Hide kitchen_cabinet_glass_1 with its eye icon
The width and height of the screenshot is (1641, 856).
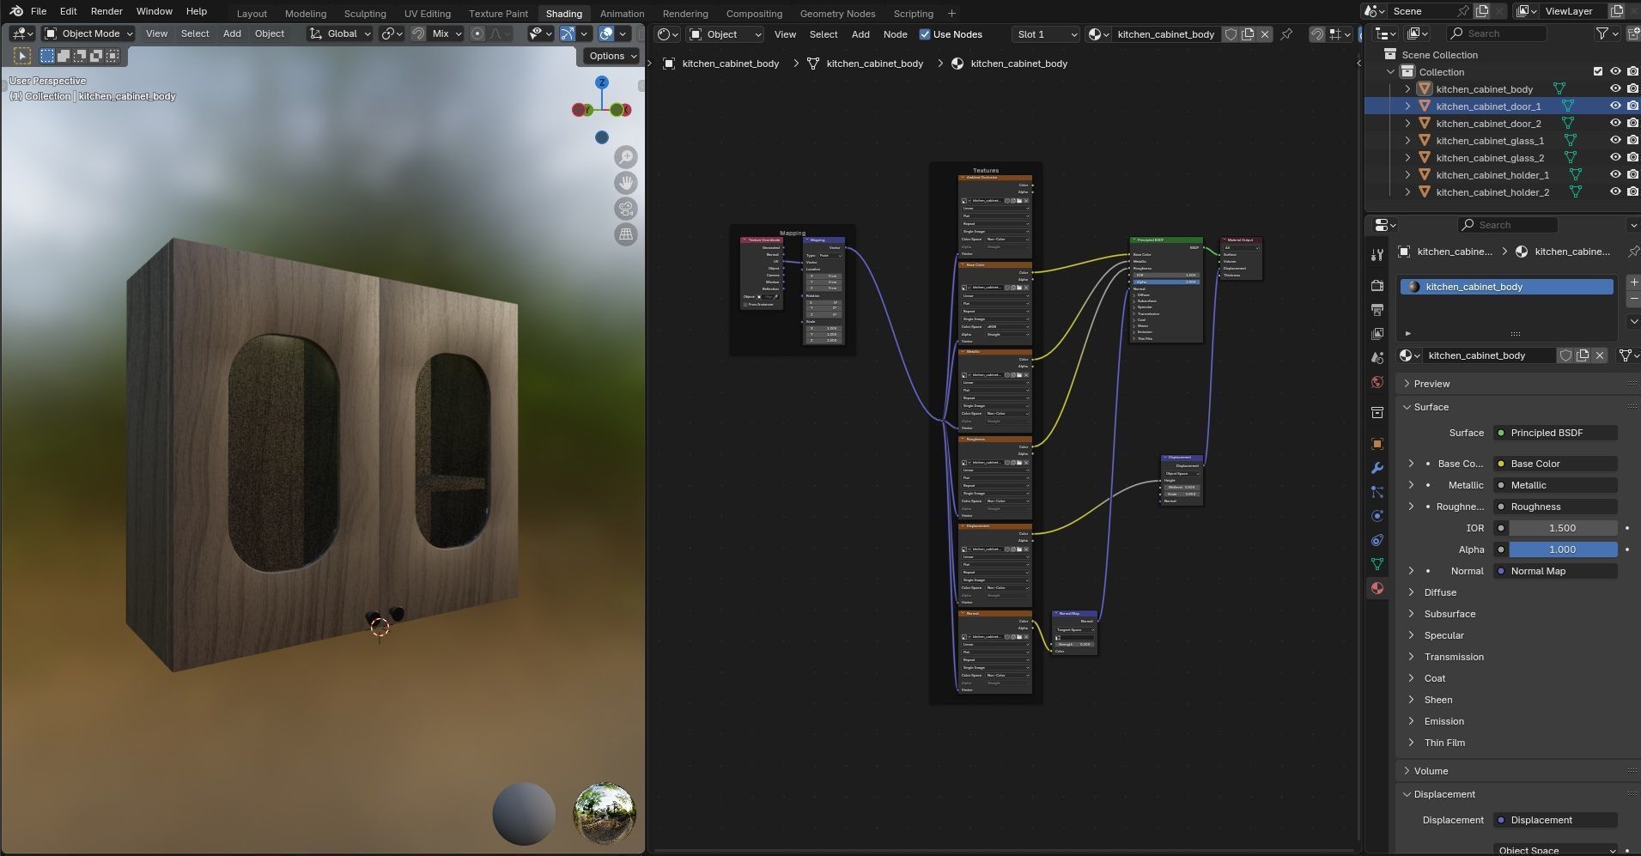coord(1615,140)
